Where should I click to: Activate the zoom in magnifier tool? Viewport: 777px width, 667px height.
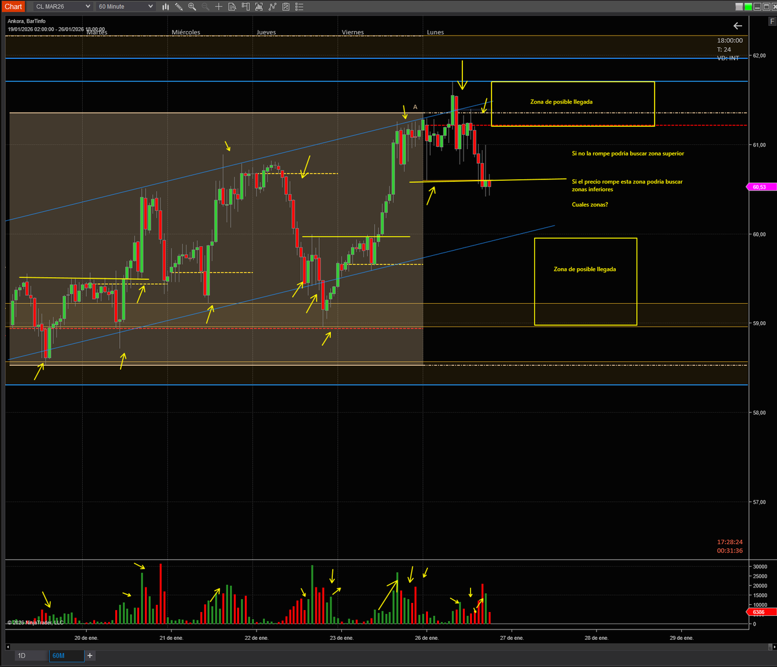[192, 6]
